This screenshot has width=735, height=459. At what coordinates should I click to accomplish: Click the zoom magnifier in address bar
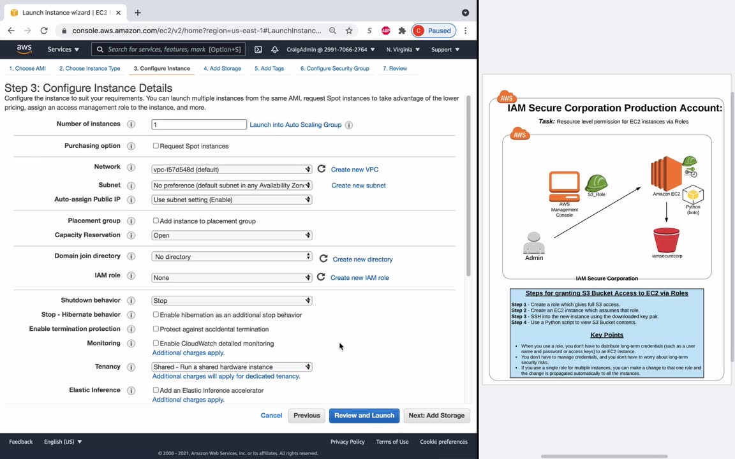click(332, 31)
